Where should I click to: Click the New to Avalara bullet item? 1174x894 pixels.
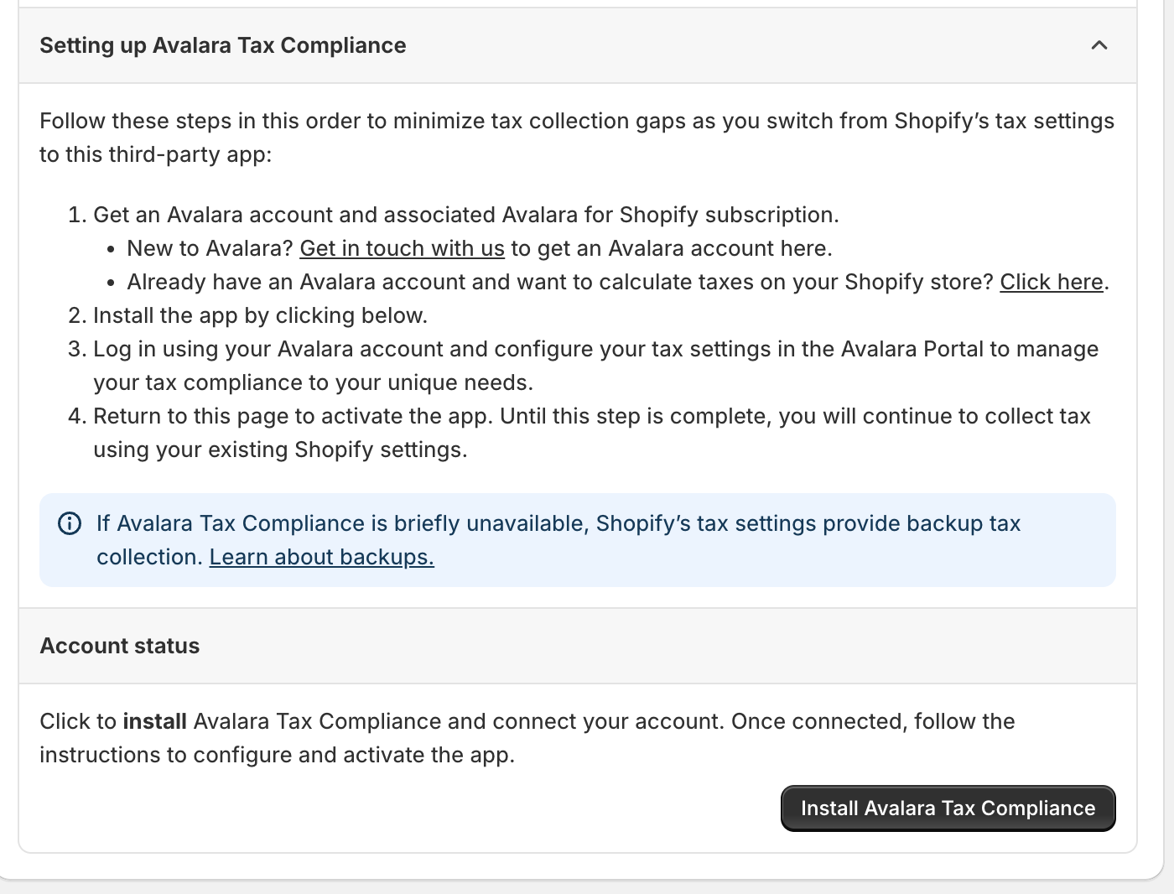coord(478,248)
